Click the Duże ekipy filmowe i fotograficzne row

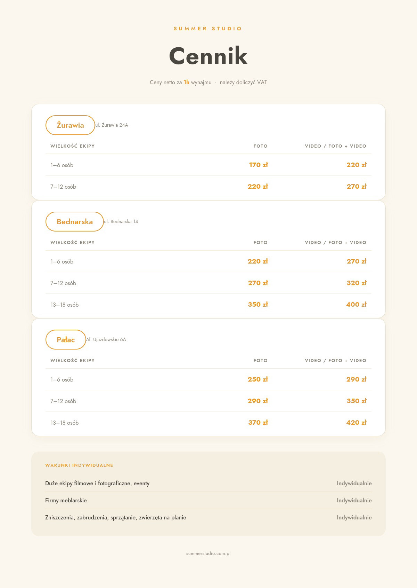(x=208, y=484)
